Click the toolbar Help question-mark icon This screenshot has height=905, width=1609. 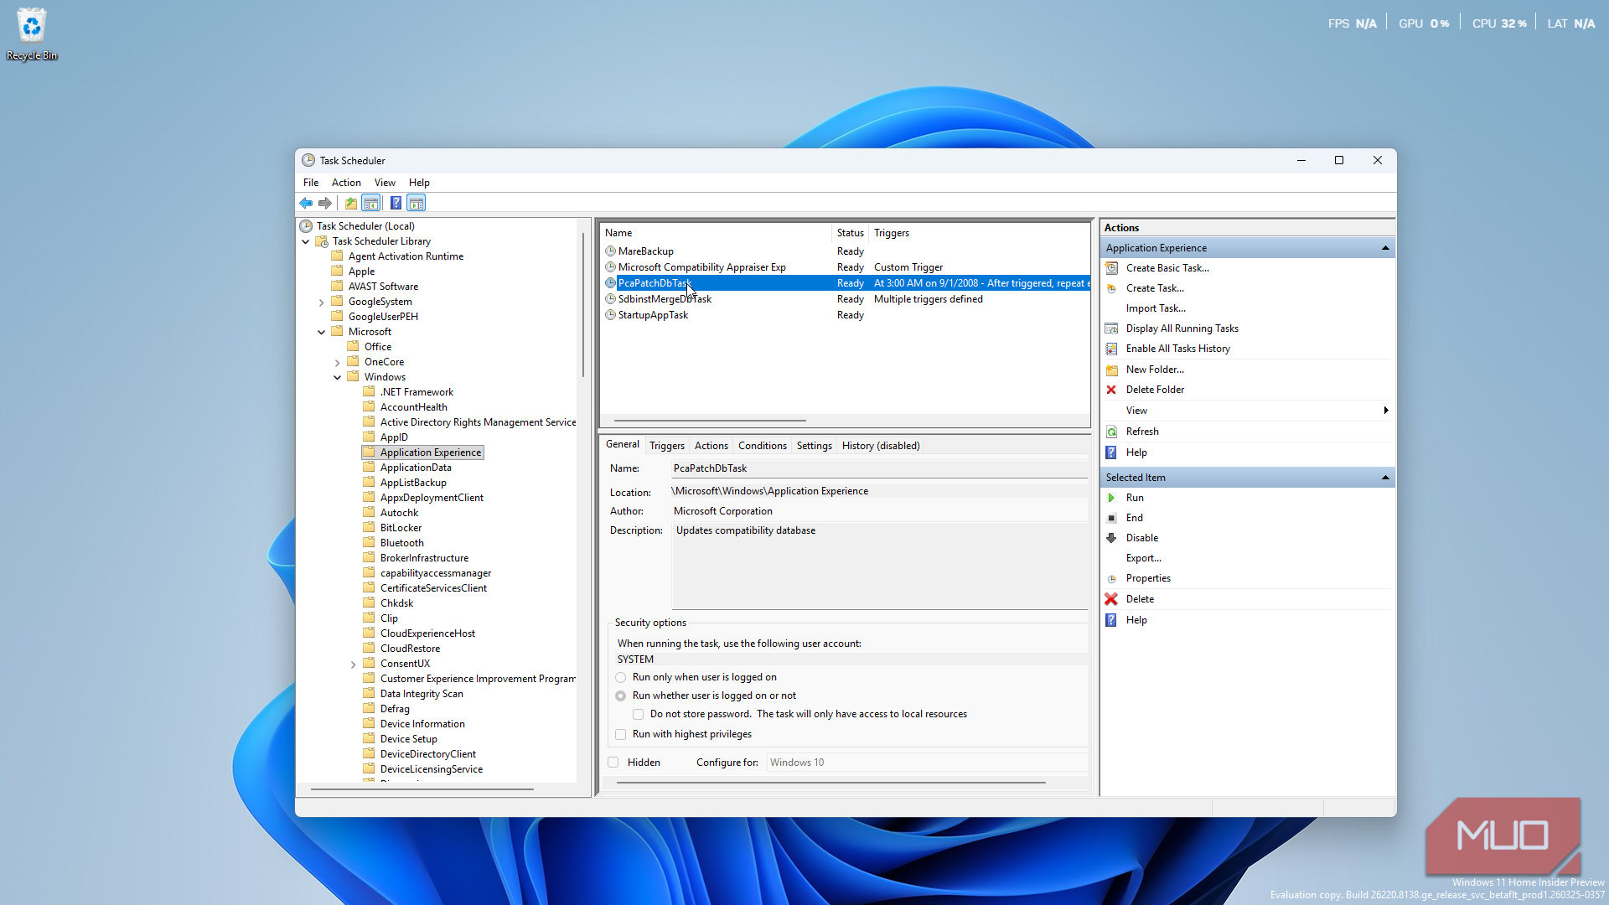pos(396,203)
